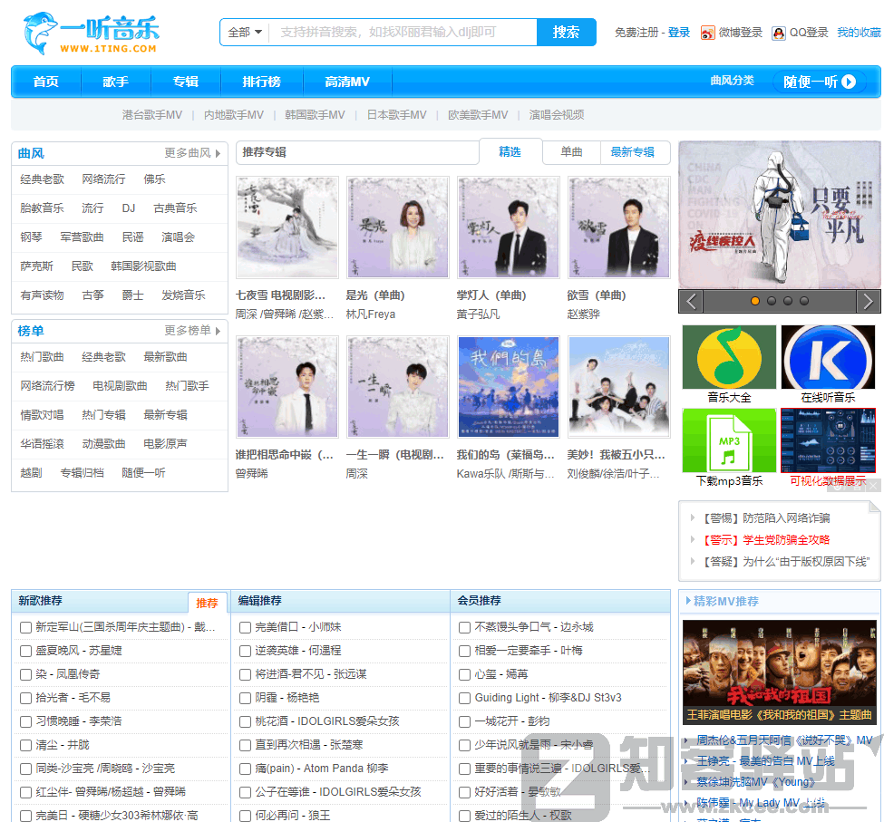
Task: Check the box for 盛夏晚风 - 苏星婕
Action: click(x=26, y=651)
